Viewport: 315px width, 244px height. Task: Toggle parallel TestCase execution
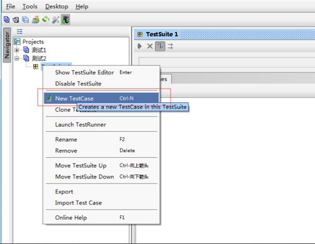pyautogui.click(x=170, y=46)
